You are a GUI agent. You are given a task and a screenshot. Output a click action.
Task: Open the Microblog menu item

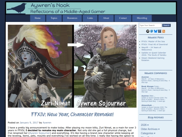(x=142, y=18)
